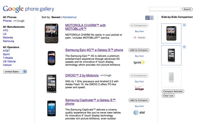The height and width of the screenshot is (130, 197).
Task: Click the Sprint carrier logo
Action: [x=139, y=62]
